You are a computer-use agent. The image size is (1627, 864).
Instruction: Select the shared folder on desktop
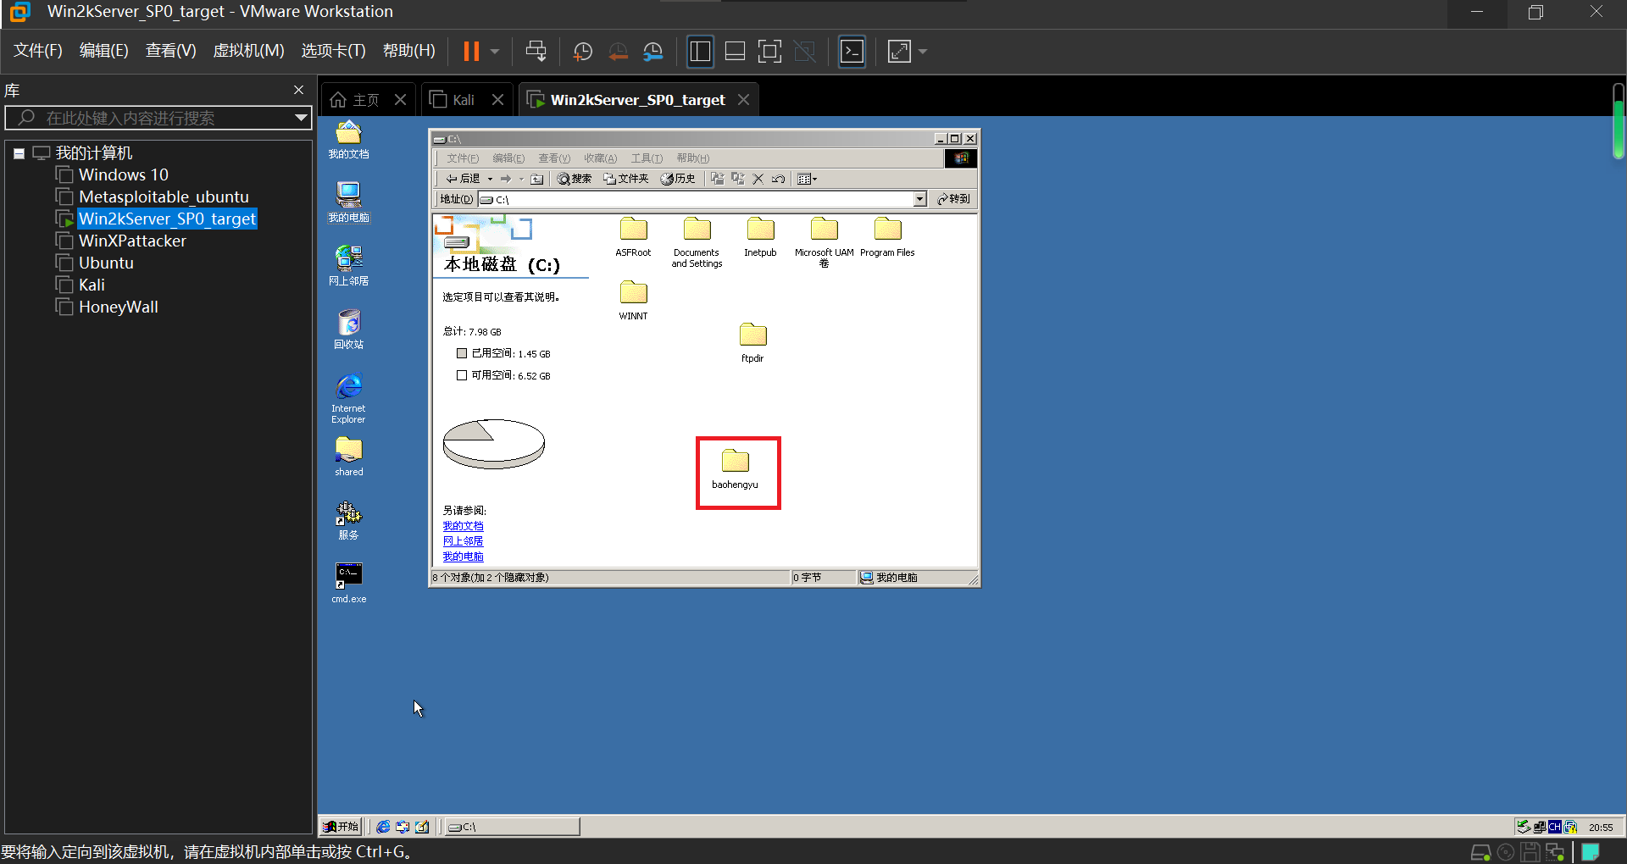[348, 457]
